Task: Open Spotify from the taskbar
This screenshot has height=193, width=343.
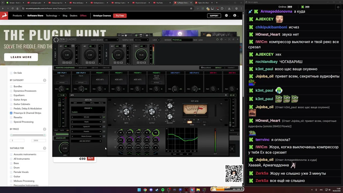Action: coord(163,190)
